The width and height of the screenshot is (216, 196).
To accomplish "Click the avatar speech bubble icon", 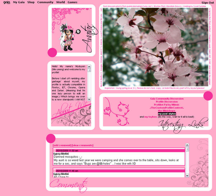I will [78, 32].
